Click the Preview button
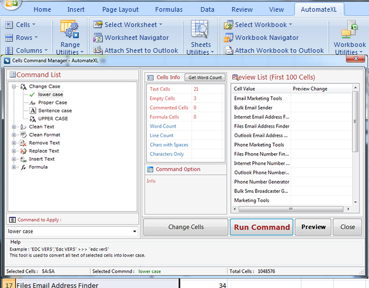Viewport: 369px width, 288px height. [313, 227]
